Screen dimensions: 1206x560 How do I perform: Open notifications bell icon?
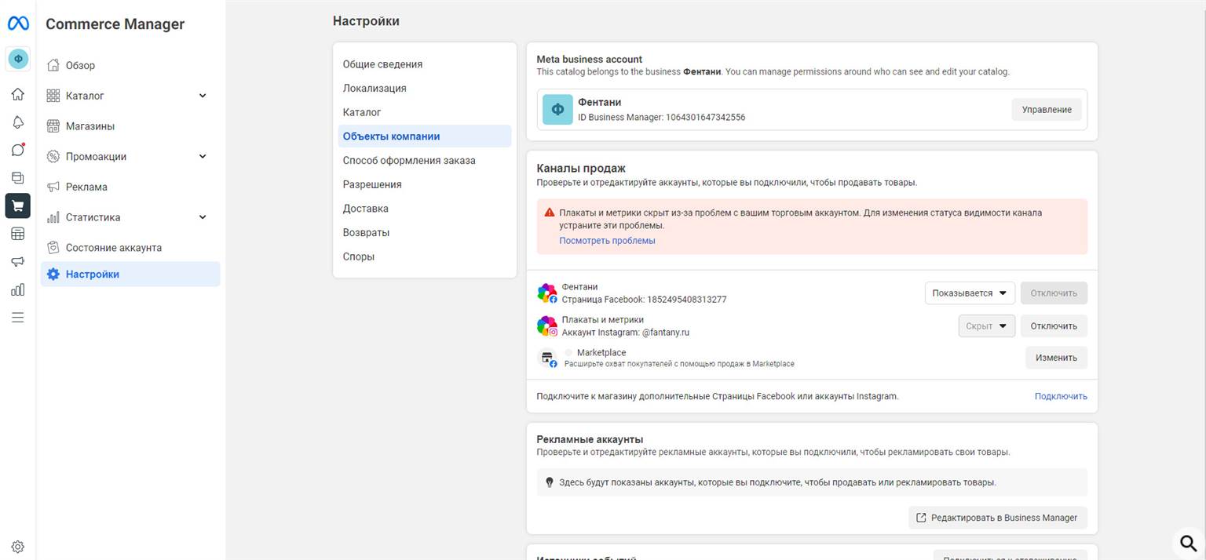[x=18, y=122]
